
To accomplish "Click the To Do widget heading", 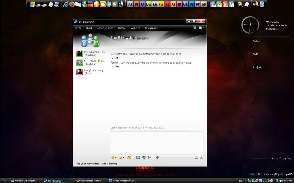I will tap(256, 54).
